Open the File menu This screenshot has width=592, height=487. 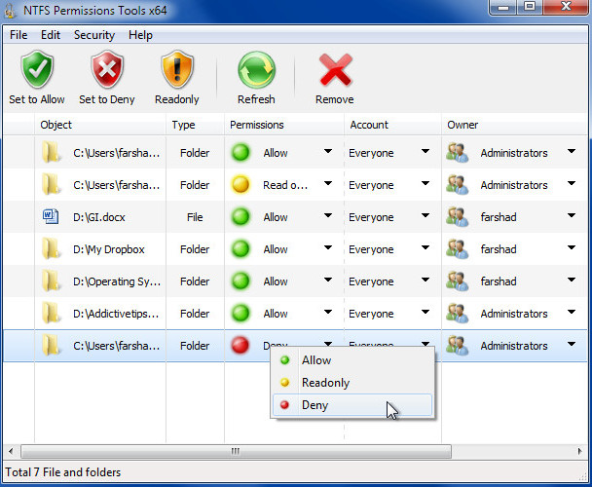(18, 35)
